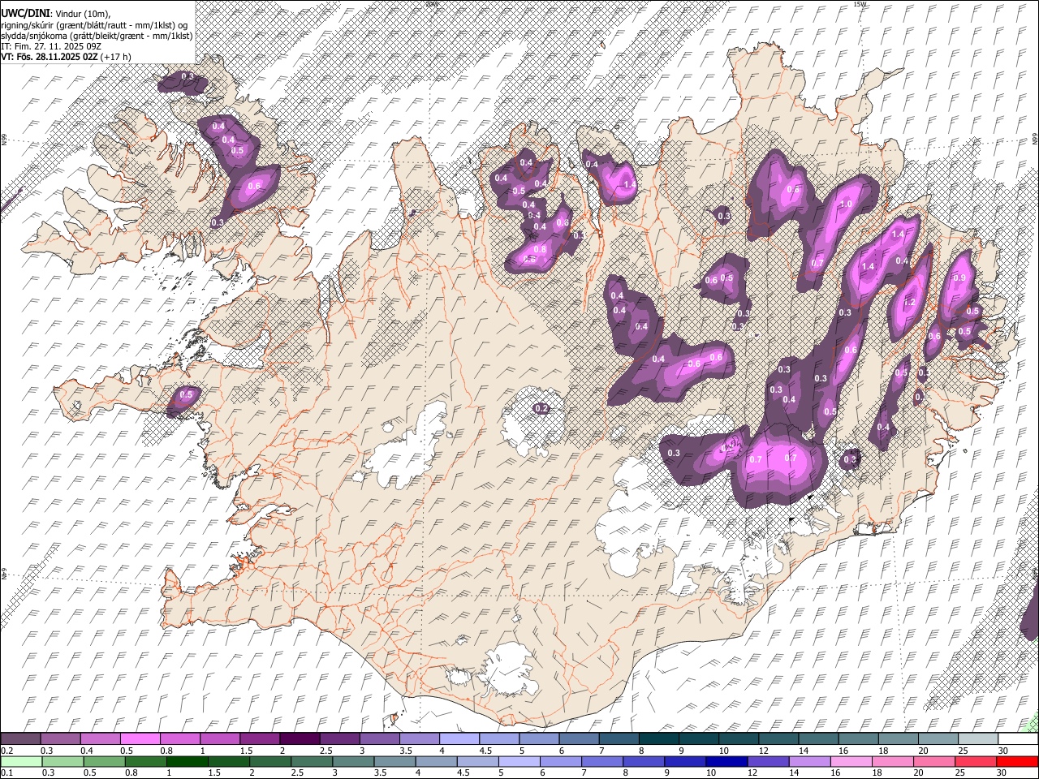The image size is (1039, 779).
Task: Pick the light lavender 4 swatch in upper scale
Action: 459,739
